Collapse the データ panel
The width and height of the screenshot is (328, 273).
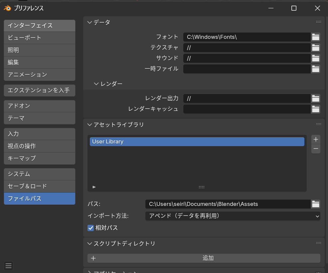coord(89,22)
